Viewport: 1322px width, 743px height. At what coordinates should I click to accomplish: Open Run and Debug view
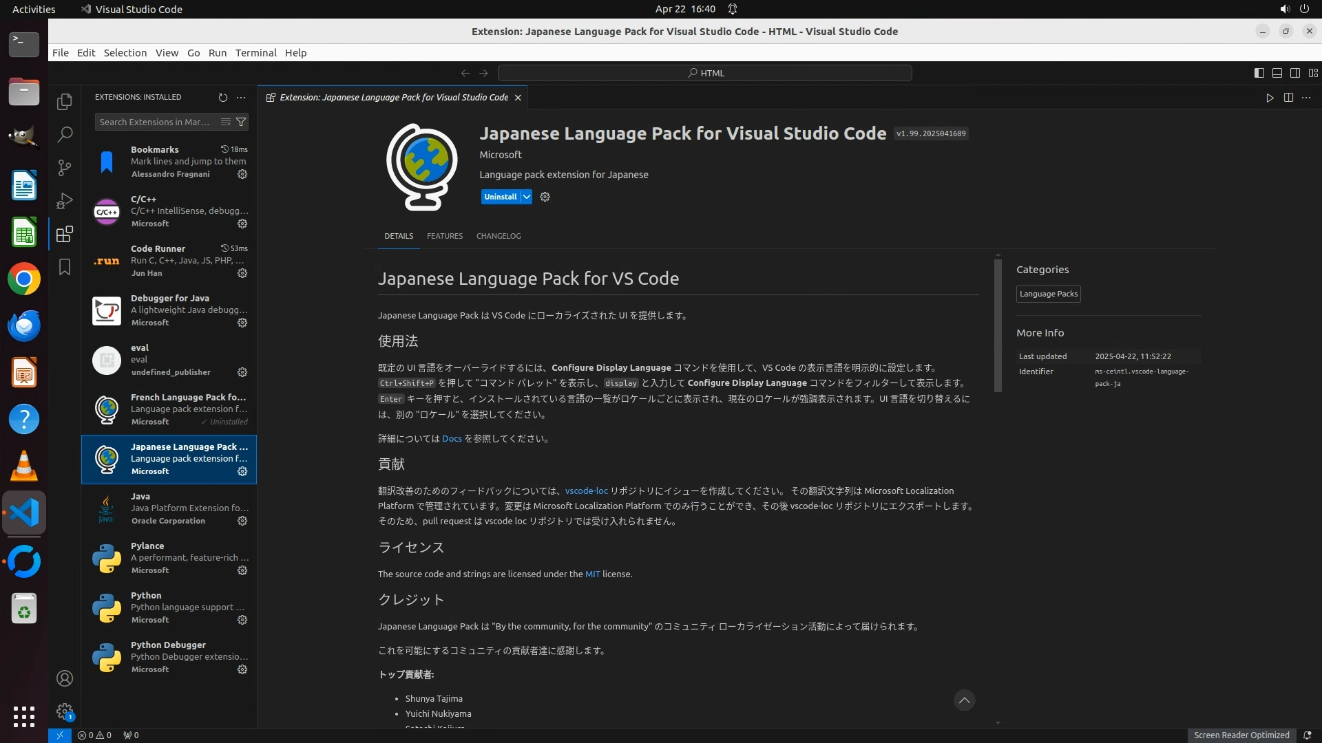[65, 201]
